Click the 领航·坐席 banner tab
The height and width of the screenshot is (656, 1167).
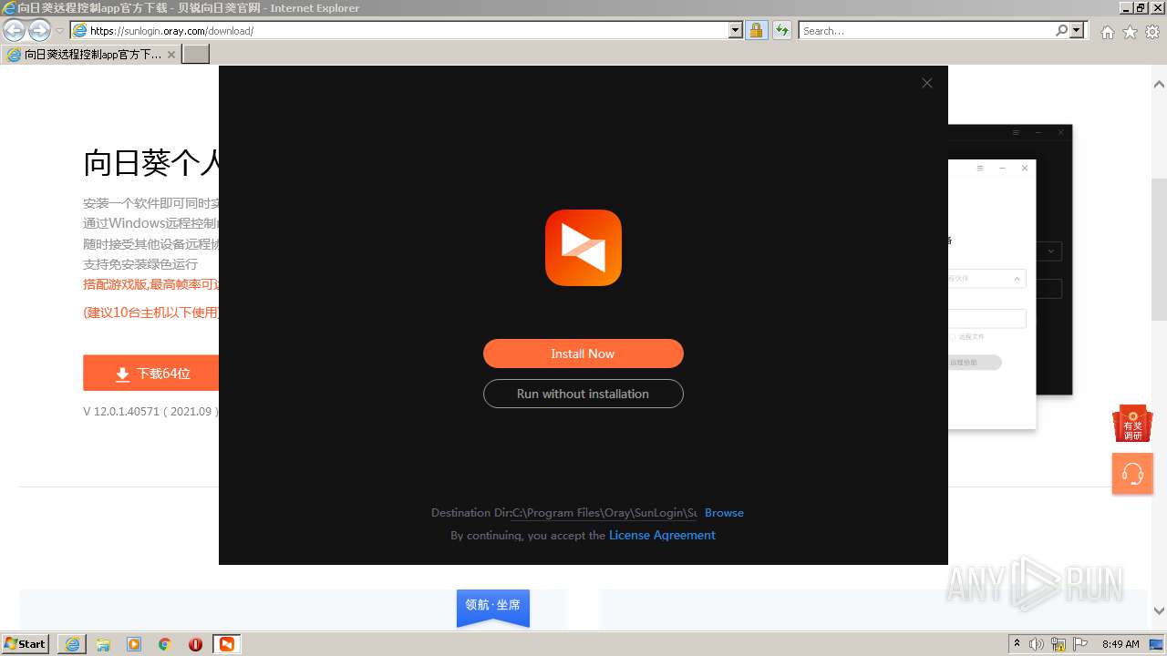pos(493,607)
